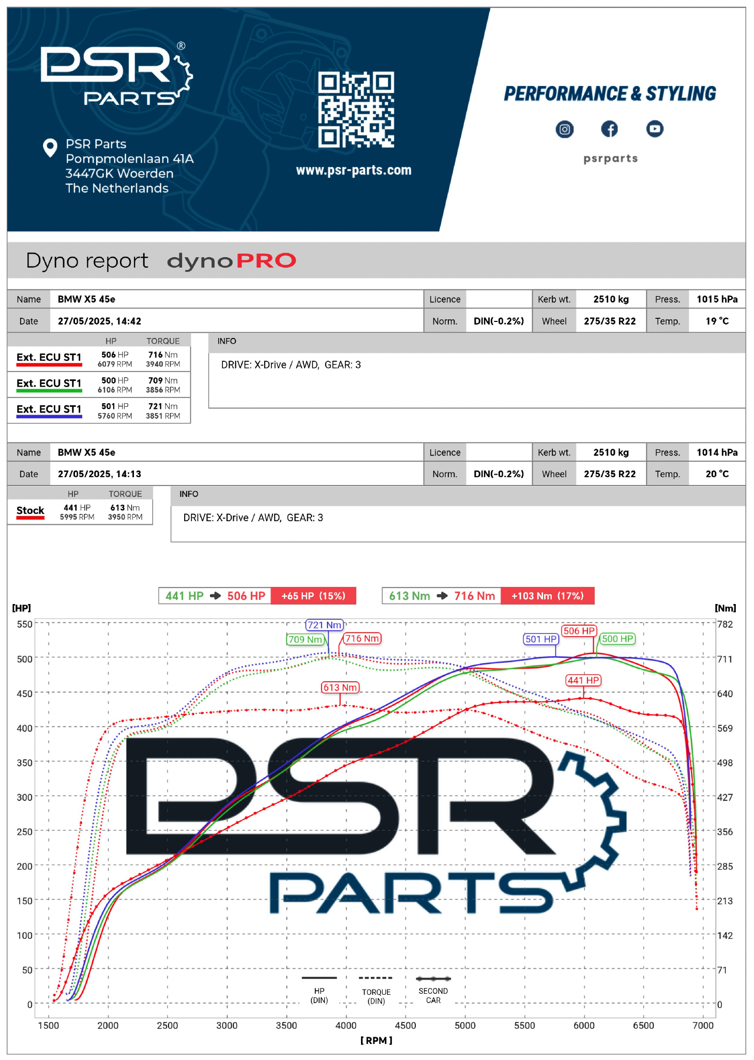Click the blue swatch under Ext. ECU ST1
This screenshot has height=1060, width=754.
pos(49,417)
